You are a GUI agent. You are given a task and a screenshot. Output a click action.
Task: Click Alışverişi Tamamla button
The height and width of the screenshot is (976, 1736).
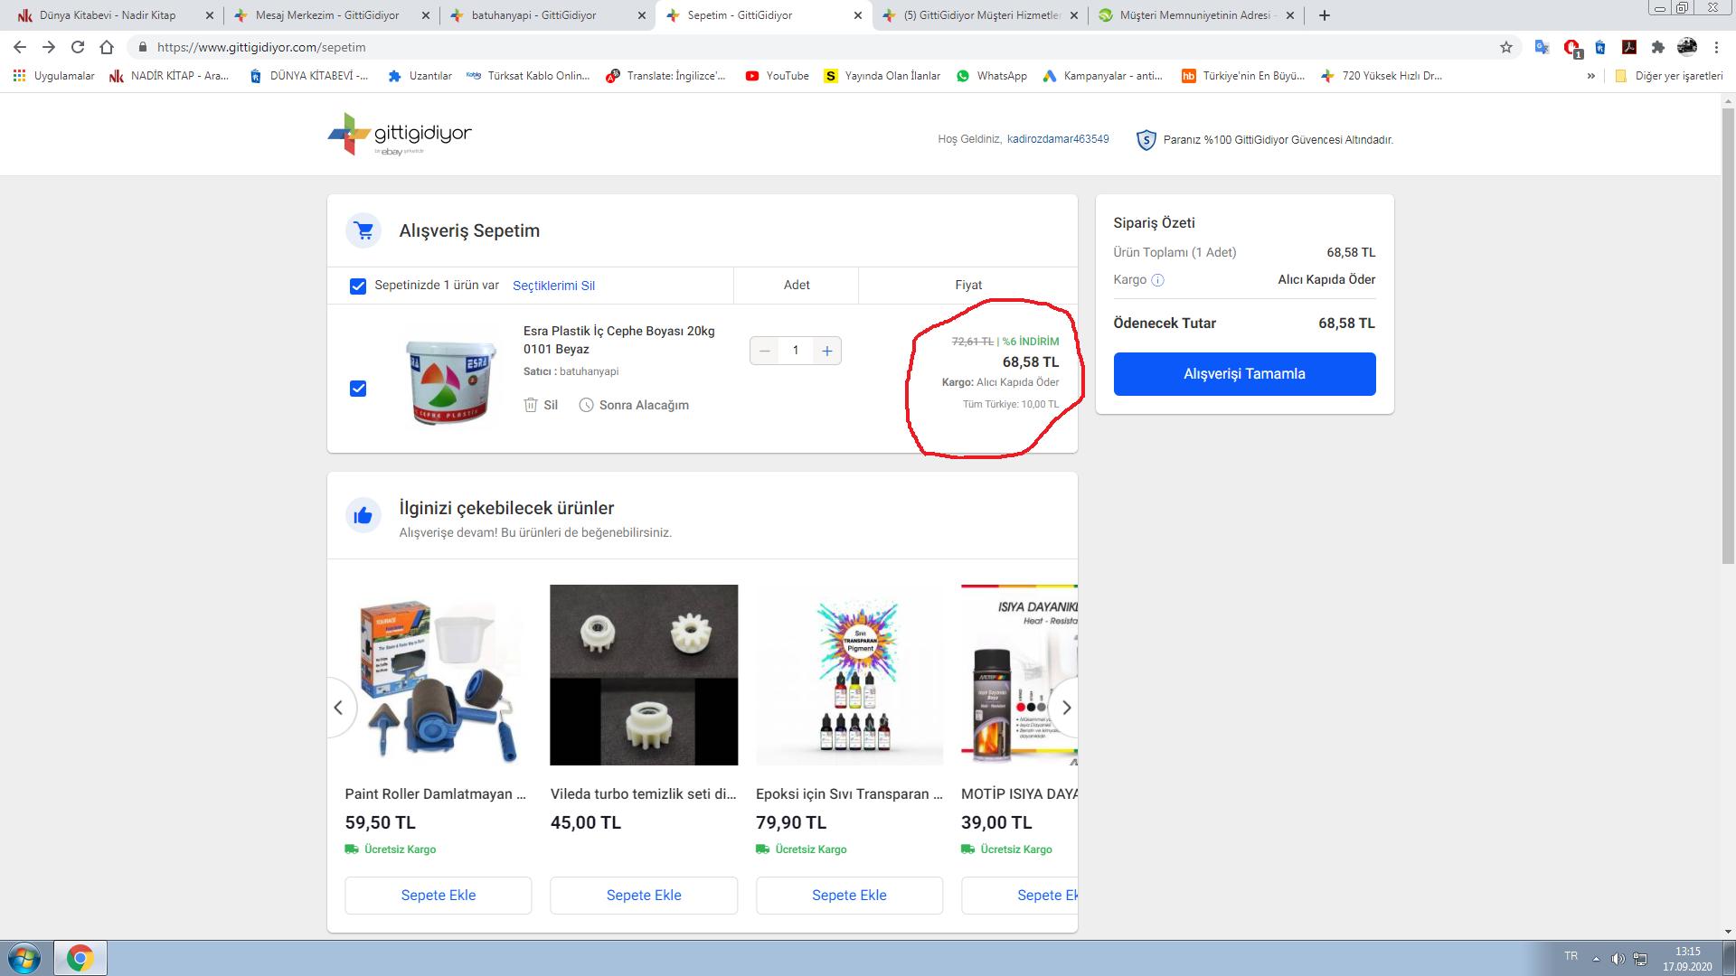tap(1244, 374)
